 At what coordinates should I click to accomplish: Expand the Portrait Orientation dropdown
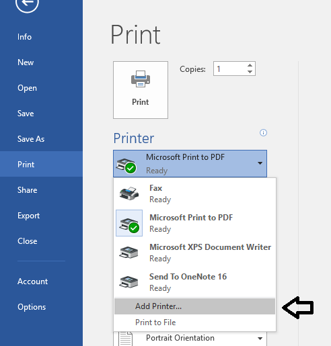260,339
